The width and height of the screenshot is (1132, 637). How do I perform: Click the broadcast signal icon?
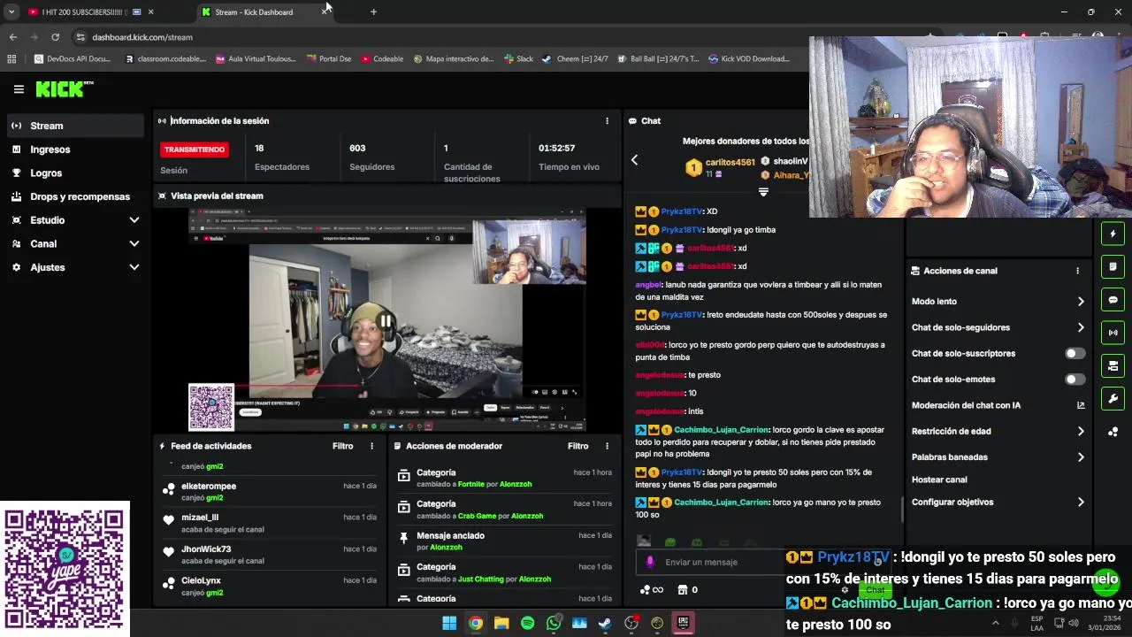pyautogui.click(x=1113, y=333)
